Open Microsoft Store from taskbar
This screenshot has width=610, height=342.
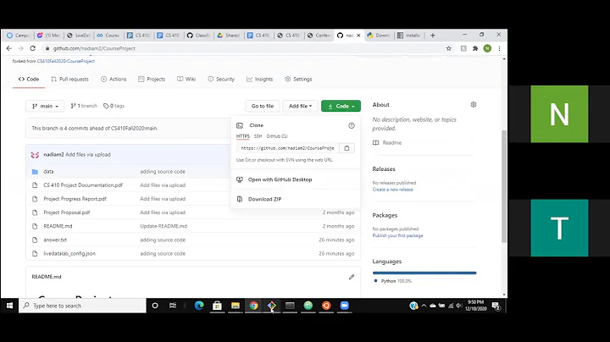tap(217, 306)
